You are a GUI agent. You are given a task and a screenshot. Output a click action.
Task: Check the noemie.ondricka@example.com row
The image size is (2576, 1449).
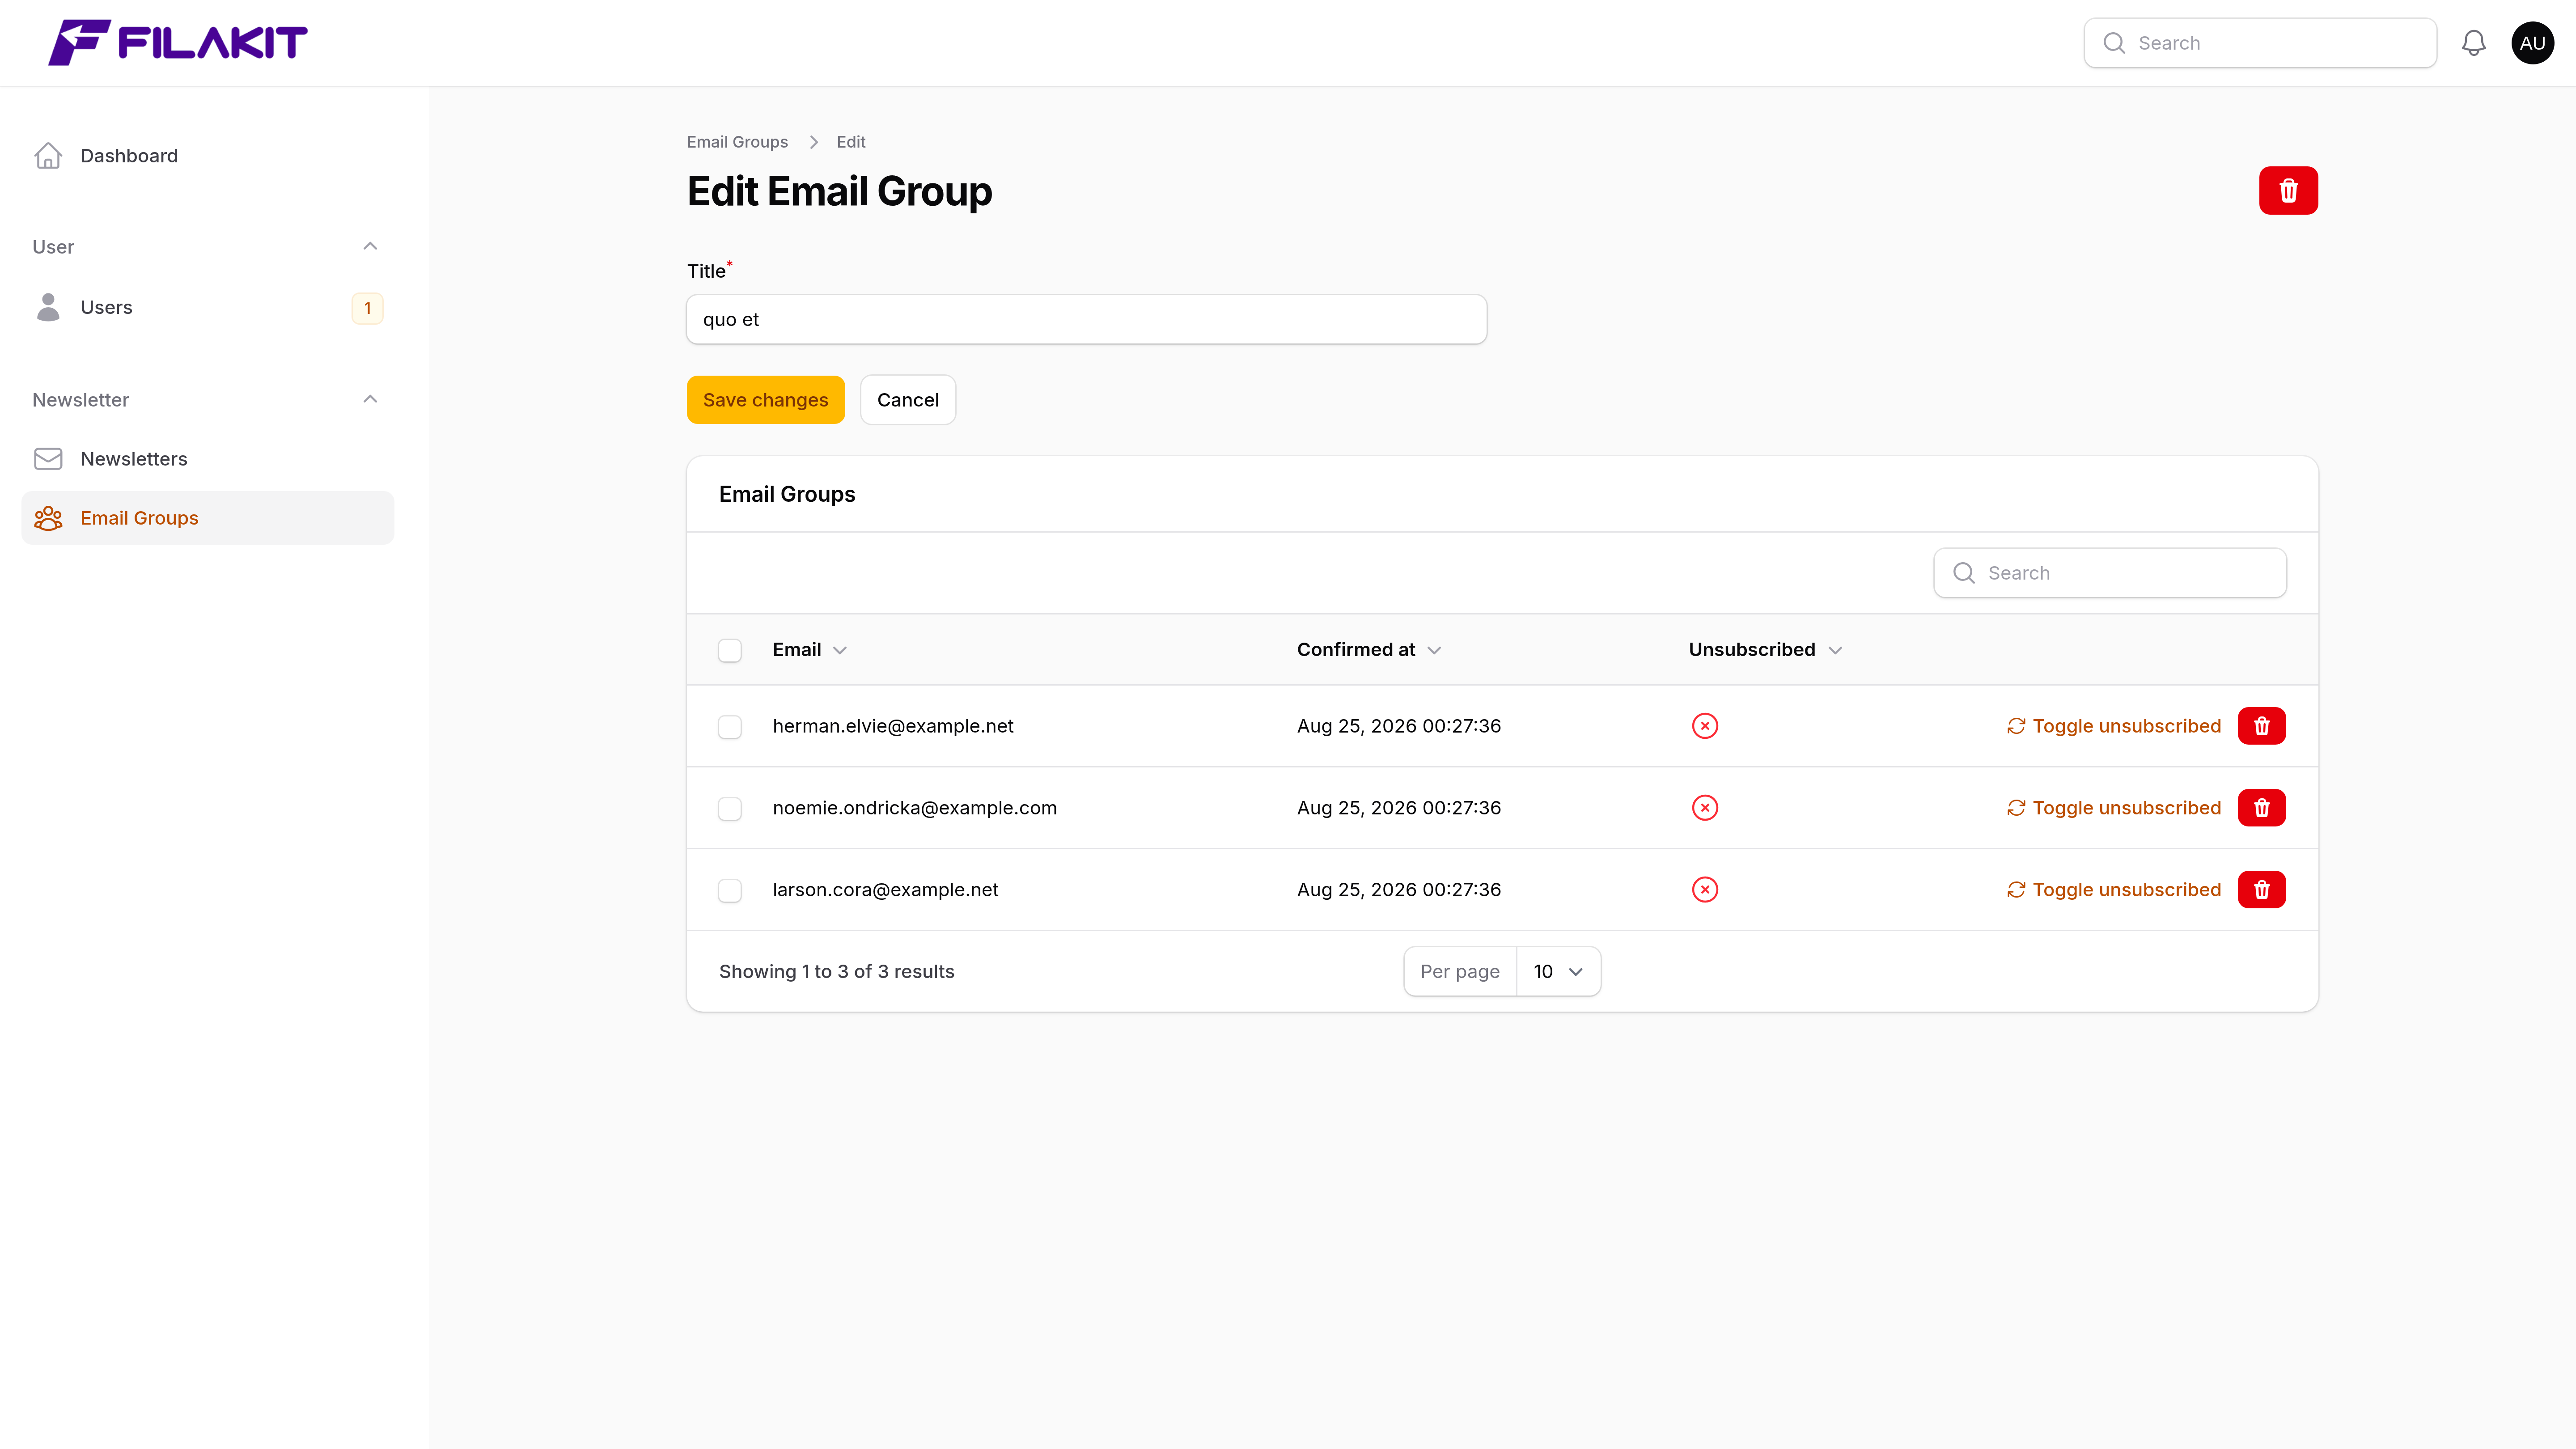(x=730, y=809)
